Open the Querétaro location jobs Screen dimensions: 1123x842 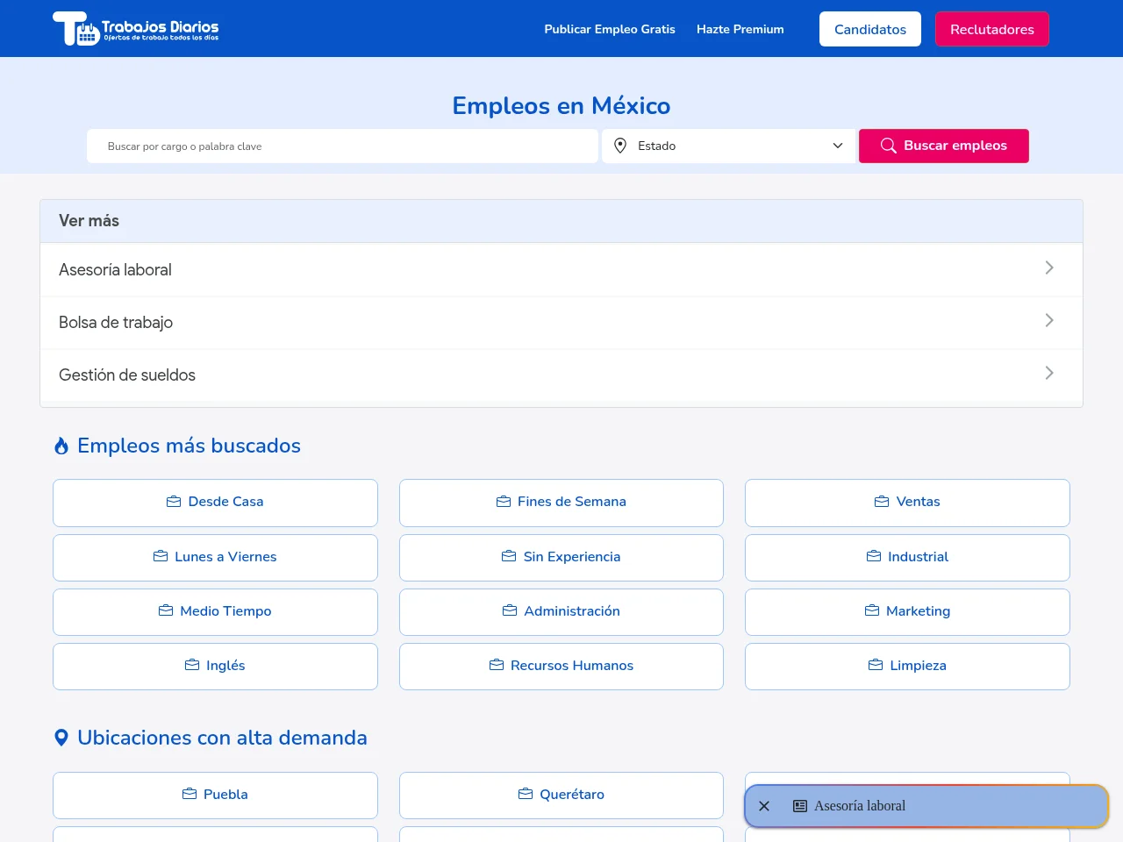[x=561, y=796]
